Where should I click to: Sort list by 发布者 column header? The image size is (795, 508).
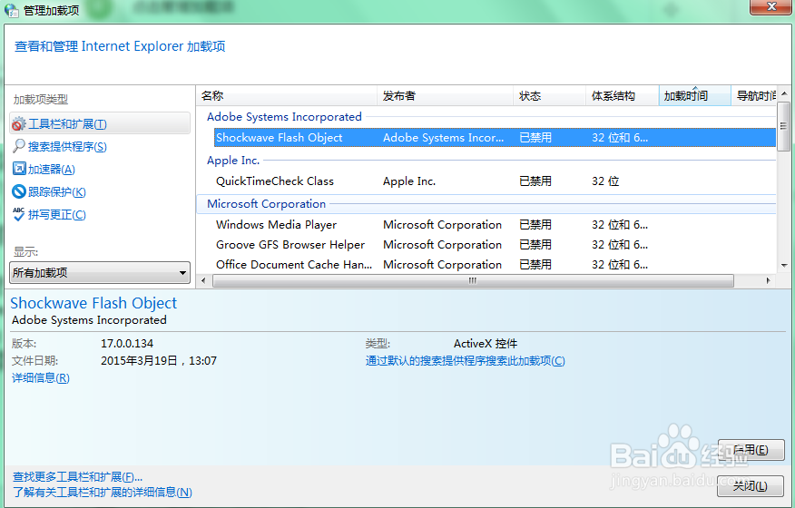click(x=446, y=96)
